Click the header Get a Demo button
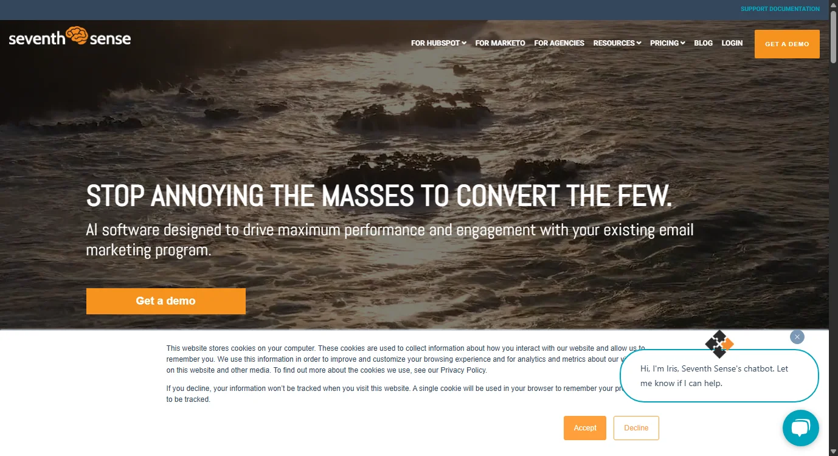 tap(787, 44)
